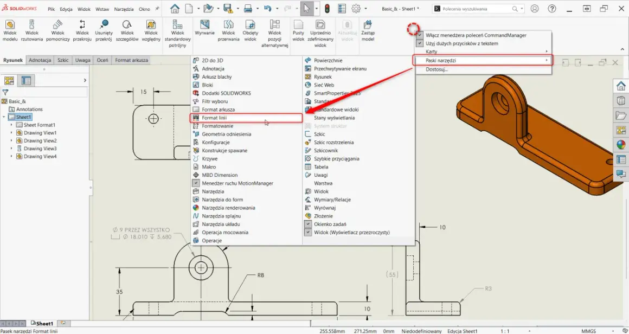Click the user account icon

click(534, 9)
